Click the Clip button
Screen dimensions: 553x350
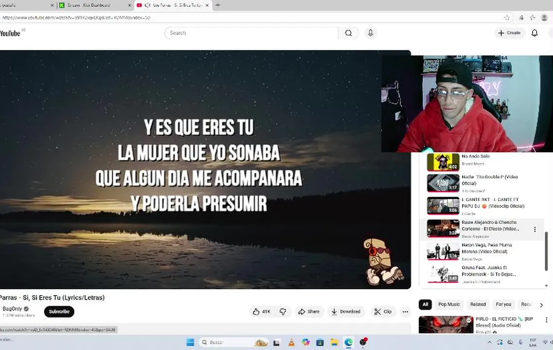coord(383,312)
